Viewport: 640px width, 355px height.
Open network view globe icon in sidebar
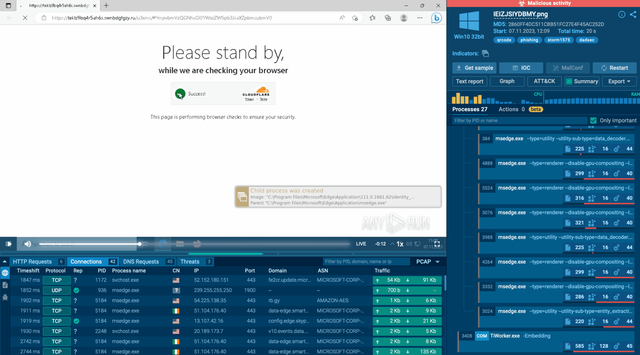5,273
